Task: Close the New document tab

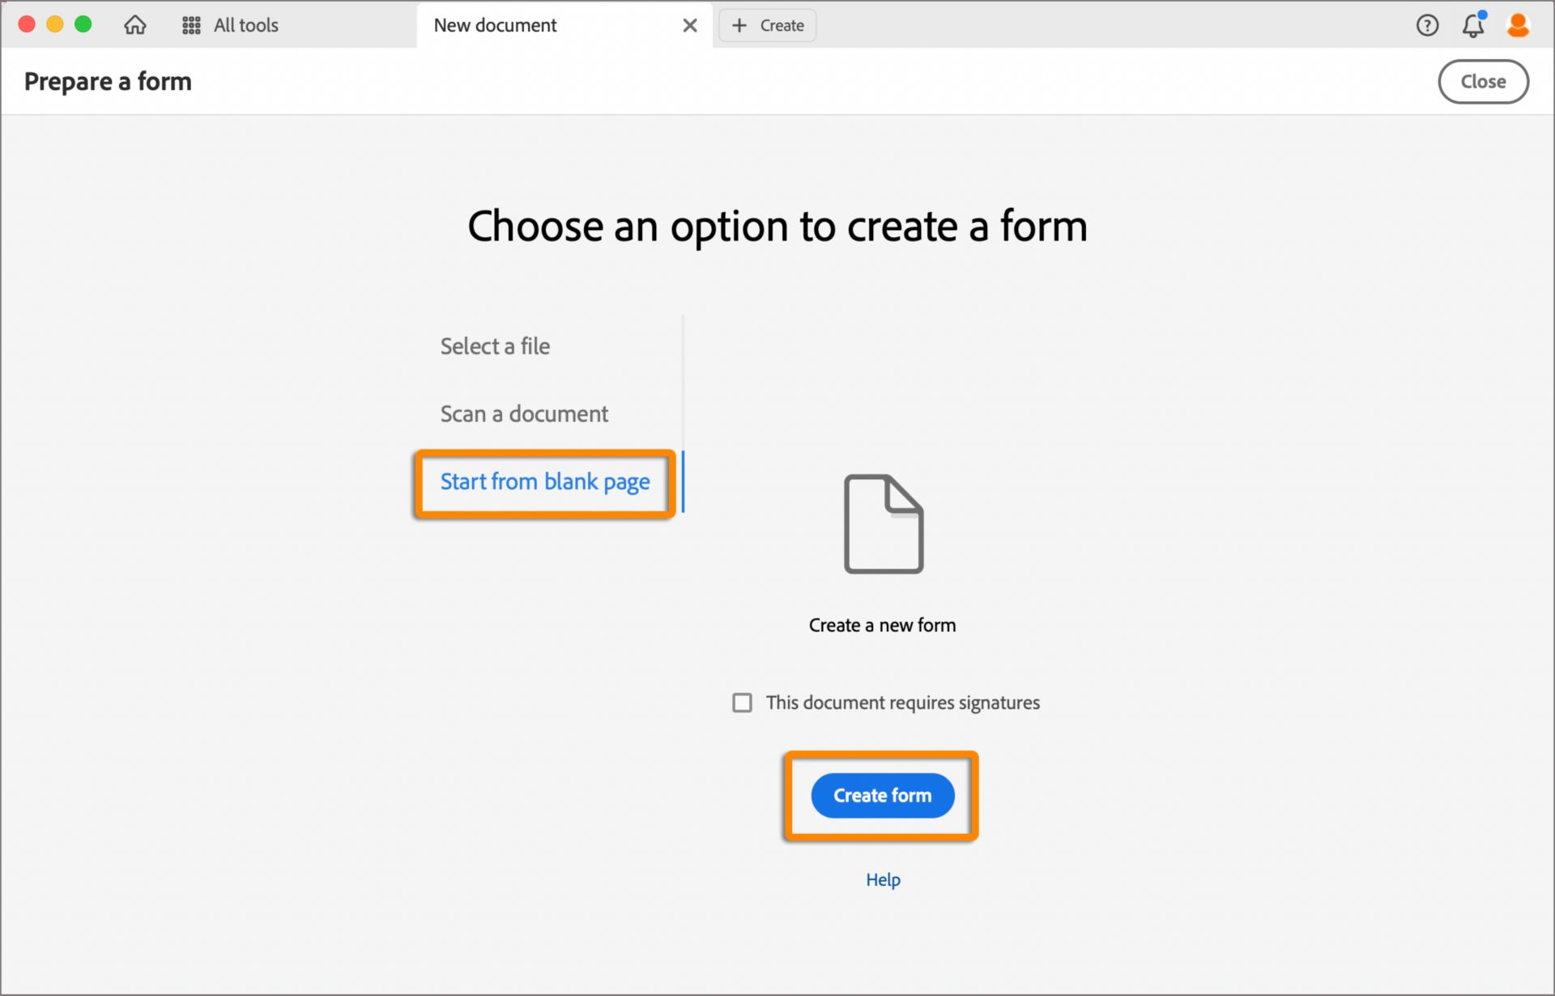Action: (x=689, y=26)
